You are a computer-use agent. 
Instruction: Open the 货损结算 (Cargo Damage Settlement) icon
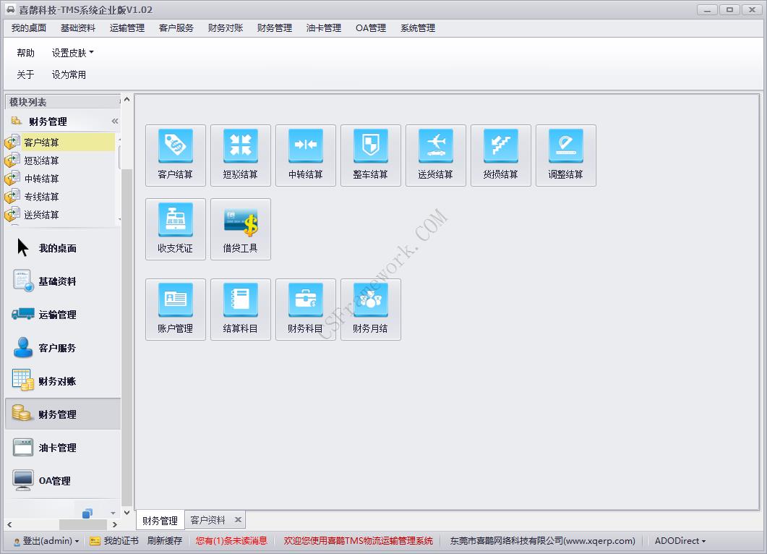pos(500,155)
